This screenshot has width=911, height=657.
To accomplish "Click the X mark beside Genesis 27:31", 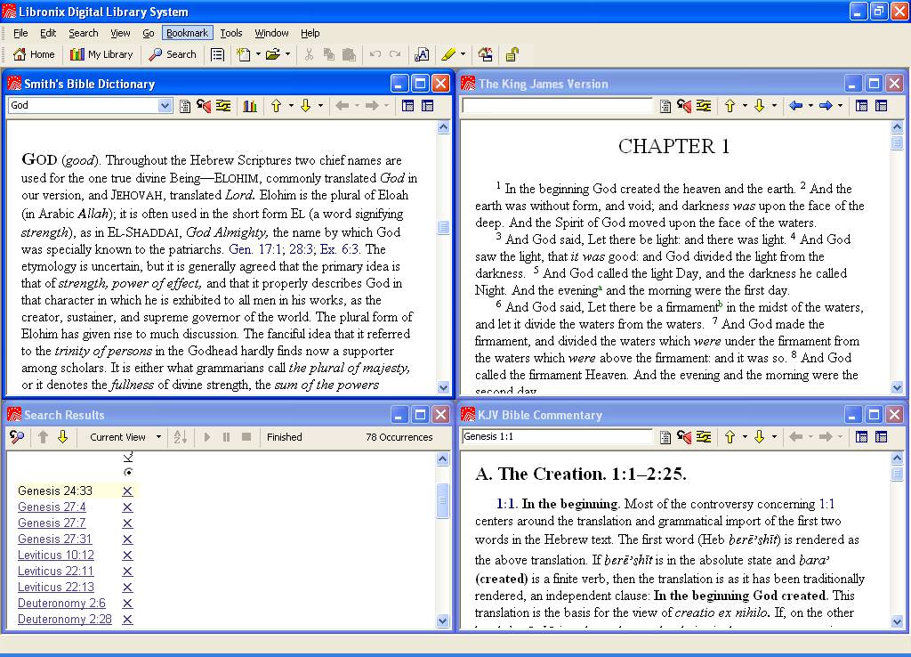I will (128, 539).
